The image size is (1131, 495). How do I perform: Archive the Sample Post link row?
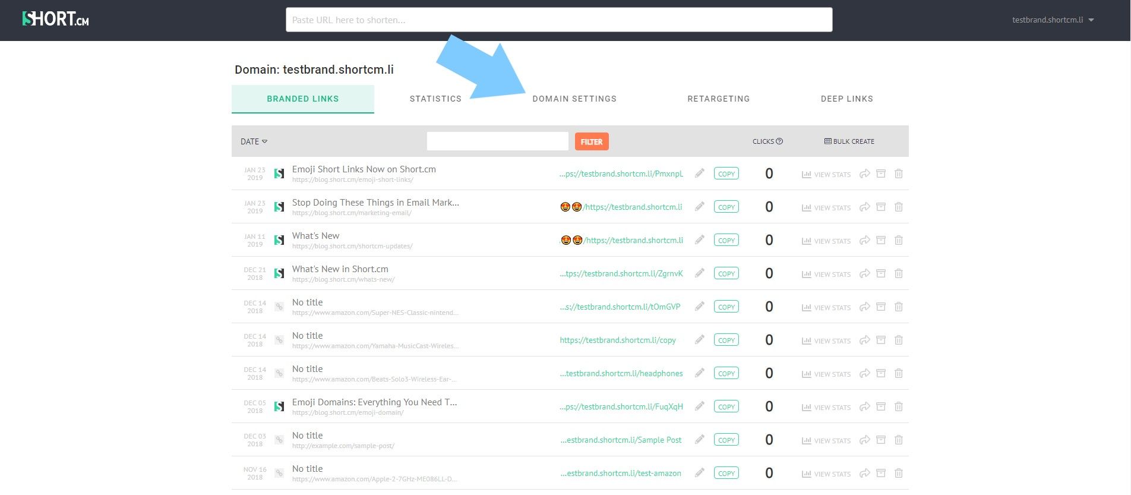[x=882, y=440]
